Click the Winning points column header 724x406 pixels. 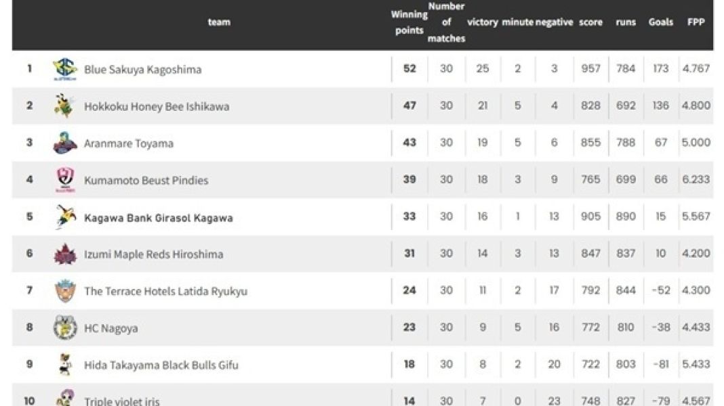pos(409,22)
